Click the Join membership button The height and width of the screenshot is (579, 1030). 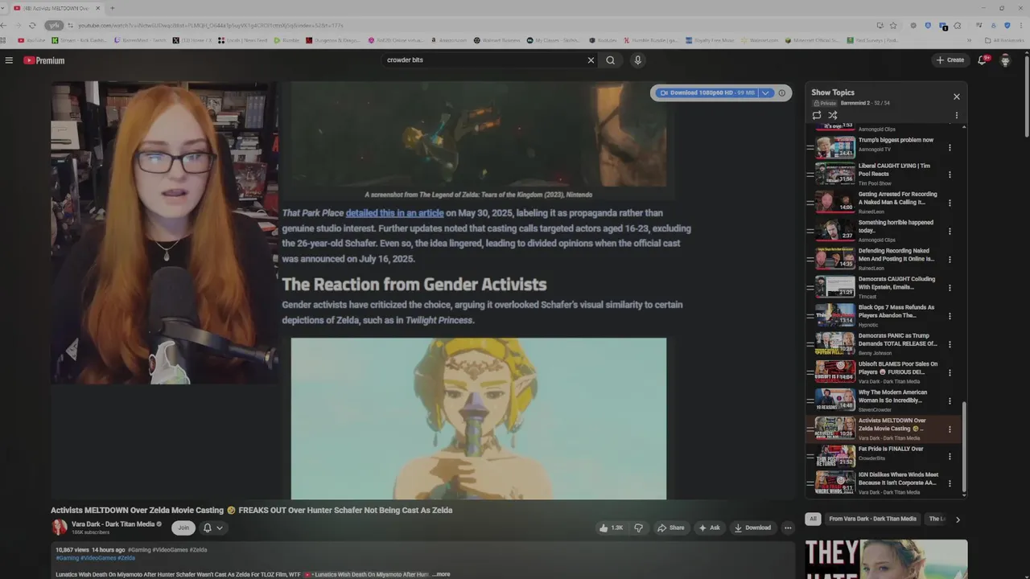coord(183,528)
